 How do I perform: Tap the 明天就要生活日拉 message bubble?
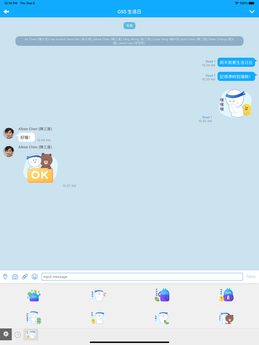[237, 62]
